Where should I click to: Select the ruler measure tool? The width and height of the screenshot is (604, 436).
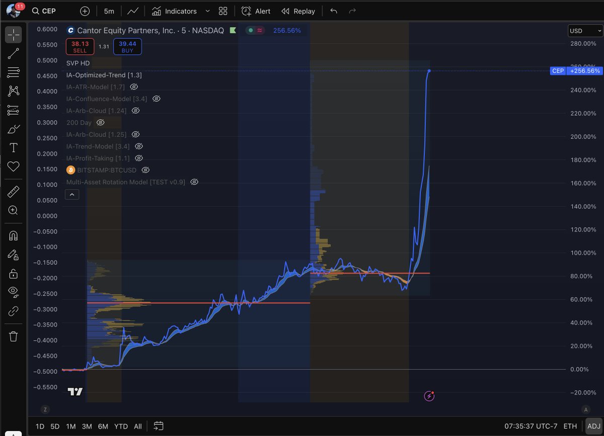(x=14, y=191)
